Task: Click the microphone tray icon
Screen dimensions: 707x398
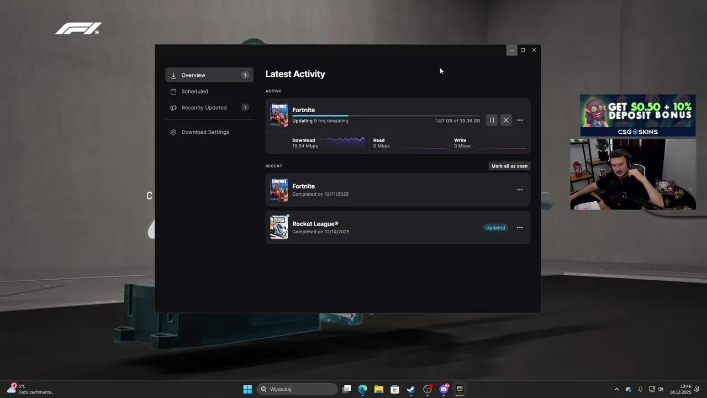Action: [x=640, y=389]
